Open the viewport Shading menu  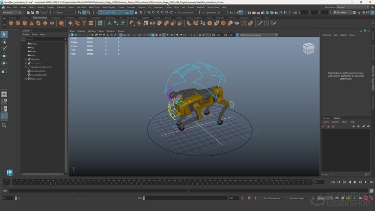pyautogui.click(x=81, y=31)
